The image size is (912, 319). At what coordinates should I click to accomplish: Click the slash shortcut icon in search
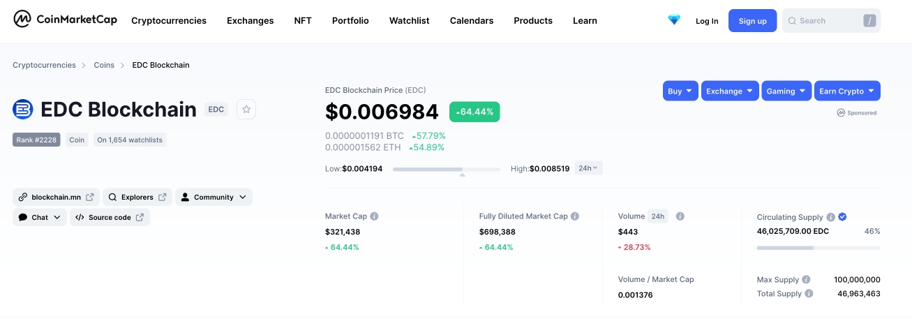869,21
